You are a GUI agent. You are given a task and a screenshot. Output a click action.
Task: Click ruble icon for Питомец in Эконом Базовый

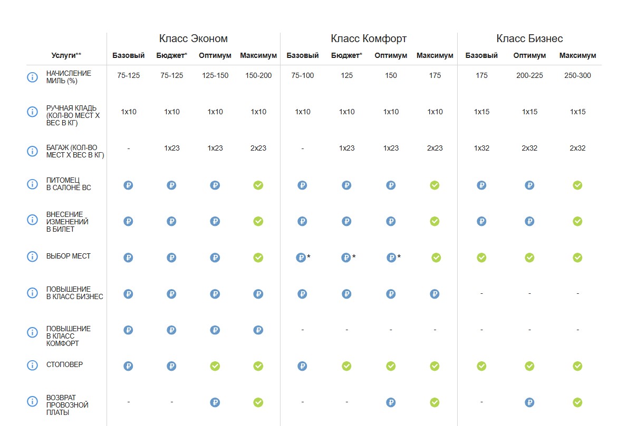coord(128,185)
